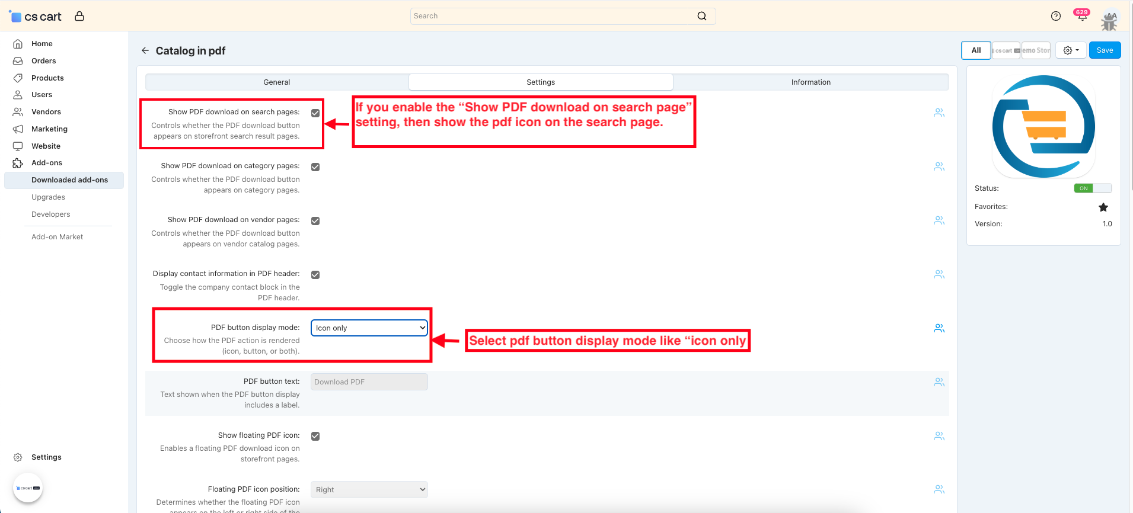Switch to the General tab
Image resolution: width=1133 pixels, height=513 pixels.
click(x=277, y=82)
